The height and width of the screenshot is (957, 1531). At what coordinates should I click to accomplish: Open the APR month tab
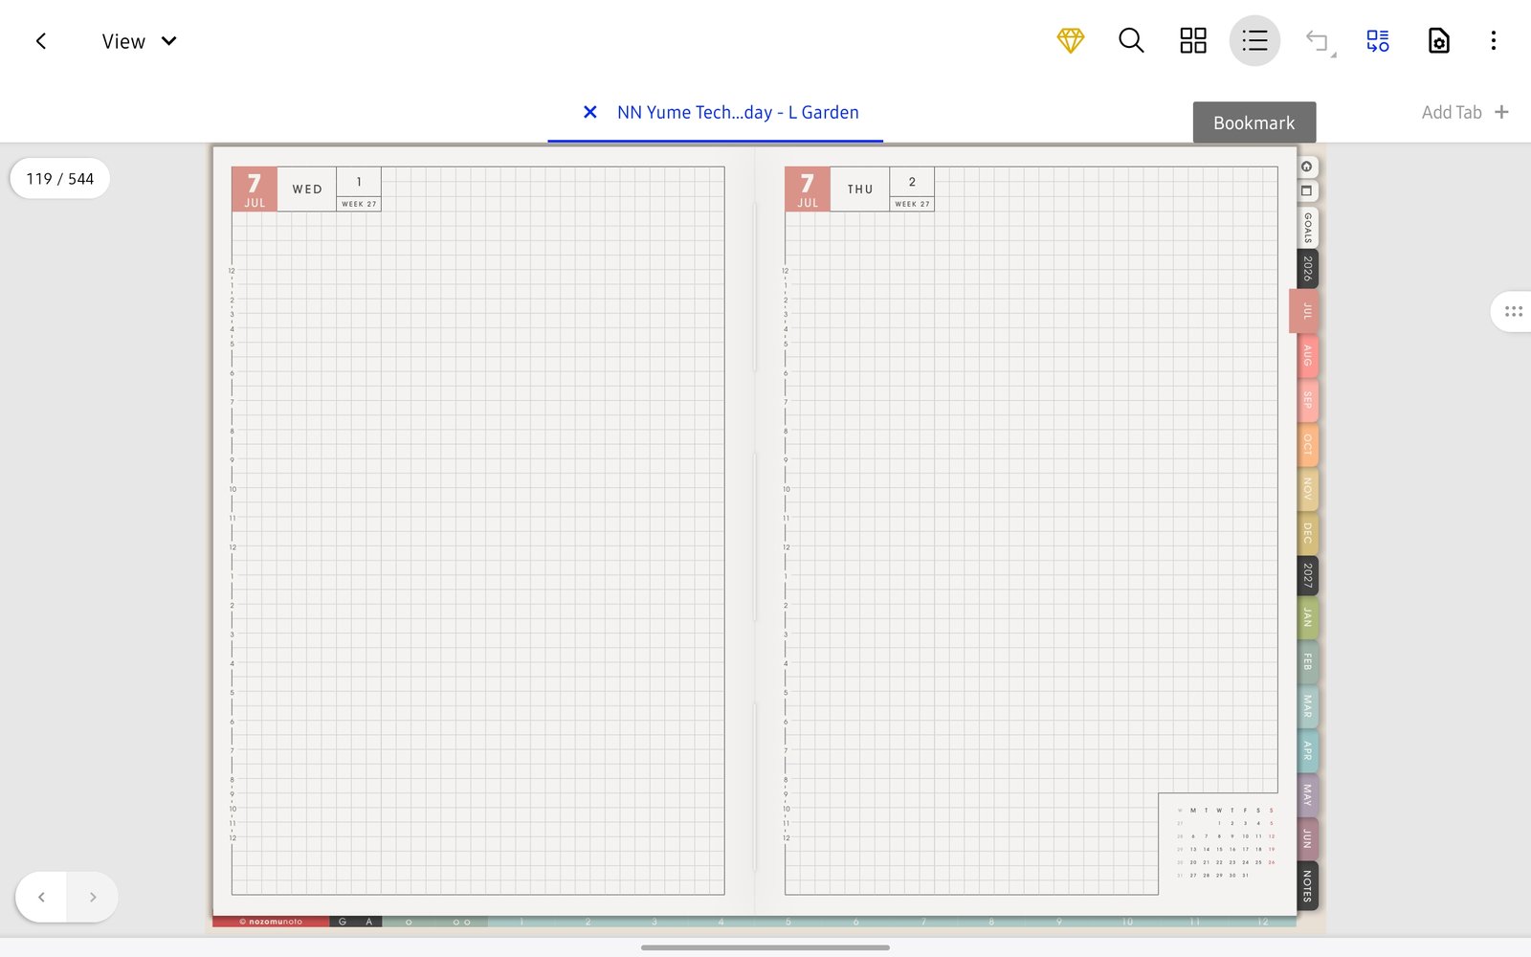pyautogui.click(x=1308, y=750)
